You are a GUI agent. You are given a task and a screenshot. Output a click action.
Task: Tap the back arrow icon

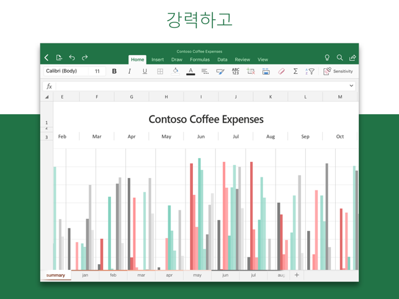[x=47, y=58]
